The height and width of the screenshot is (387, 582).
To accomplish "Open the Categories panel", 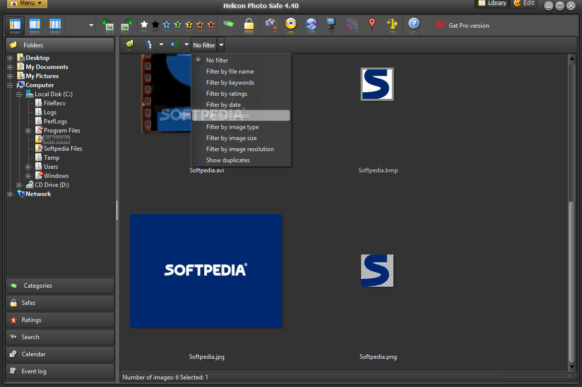I will 60,286.
